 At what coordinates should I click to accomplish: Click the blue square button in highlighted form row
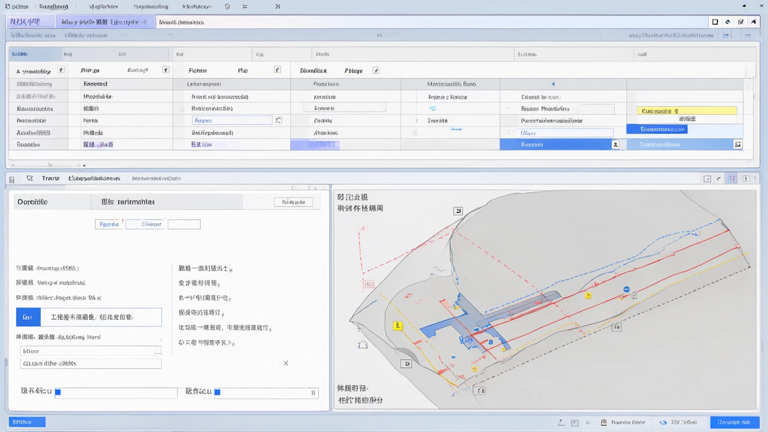(28, 317)
